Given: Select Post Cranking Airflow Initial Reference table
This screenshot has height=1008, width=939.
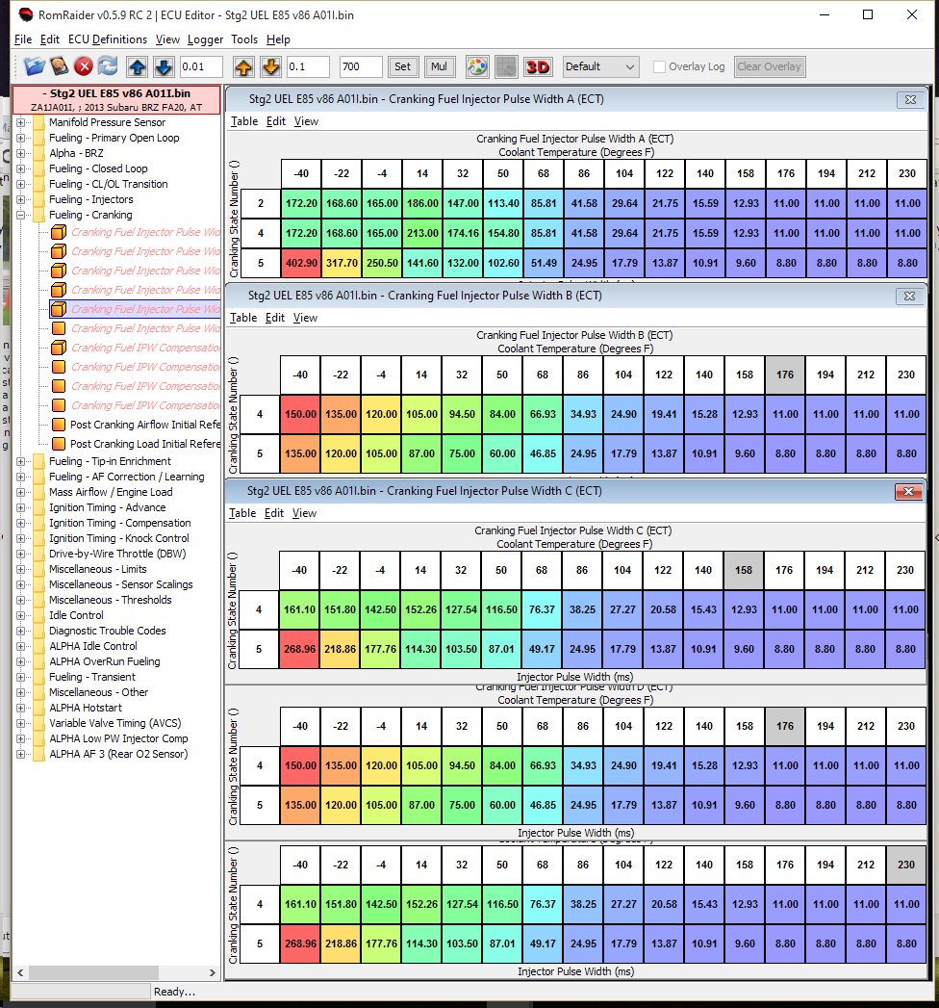Looking at the screenshot, I should point(144,425).
